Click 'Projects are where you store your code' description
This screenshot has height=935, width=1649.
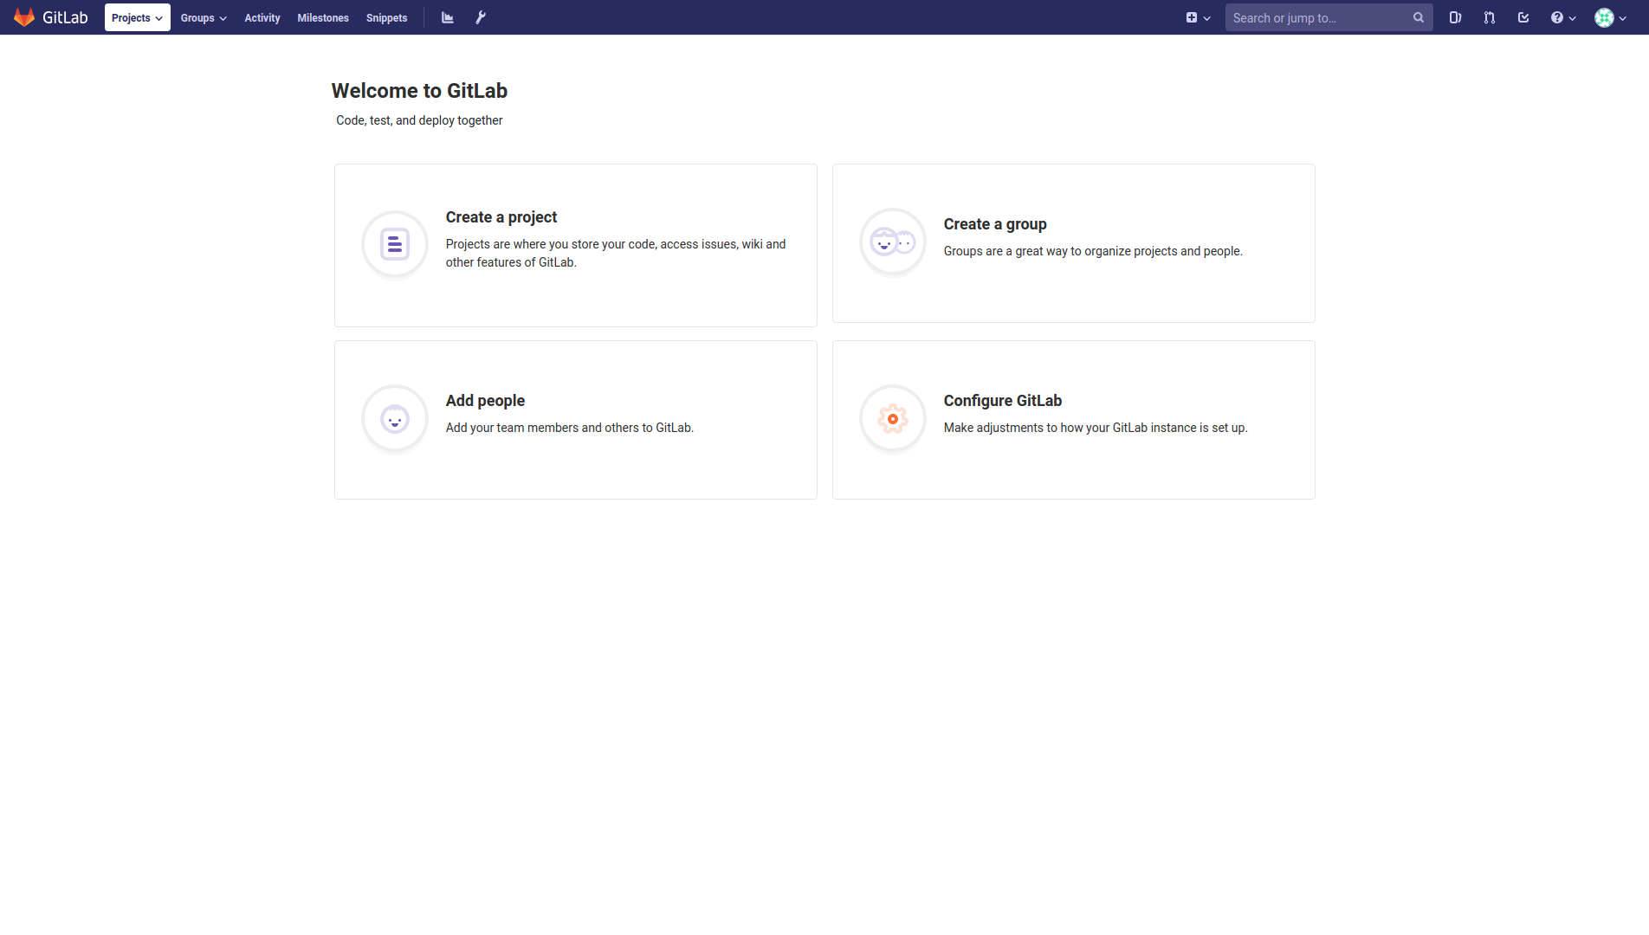pyautogui.click(x=616, y=253)
